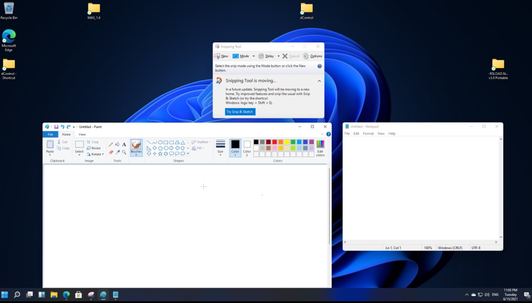The width and height of the screenshot is (532, 303).
Task: Select the Text tool in Paint
Action: click(124, 144)
